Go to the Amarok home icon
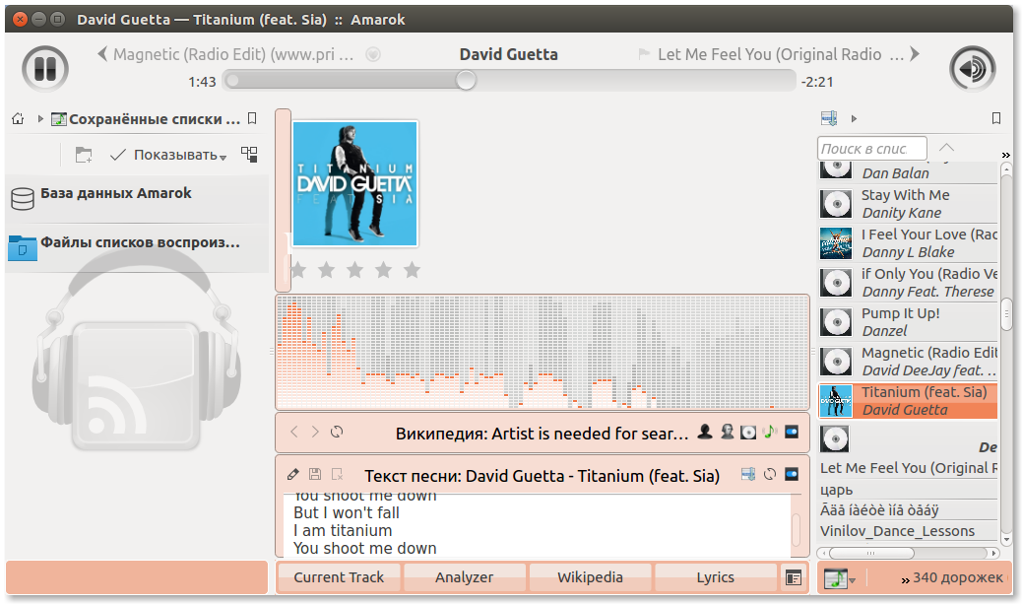This screenshot has height=604, width=1022. (x=18, y=119)
